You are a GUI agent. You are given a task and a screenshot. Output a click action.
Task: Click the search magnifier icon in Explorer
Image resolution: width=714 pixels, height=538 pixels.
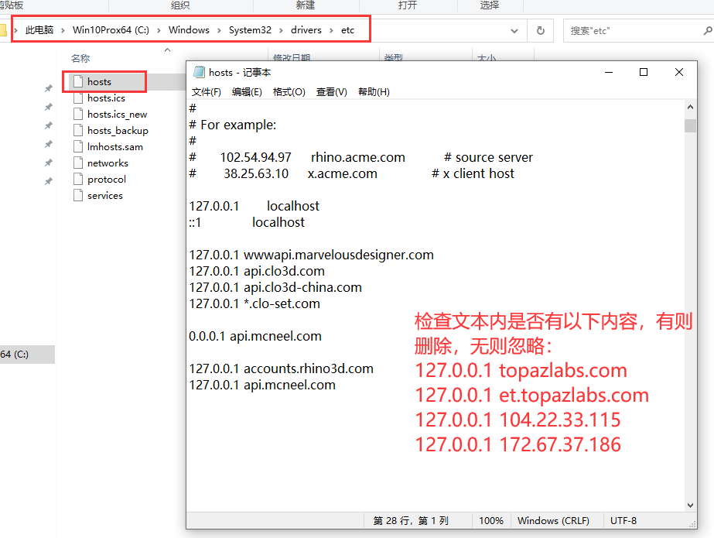click(x=708, y=30)
